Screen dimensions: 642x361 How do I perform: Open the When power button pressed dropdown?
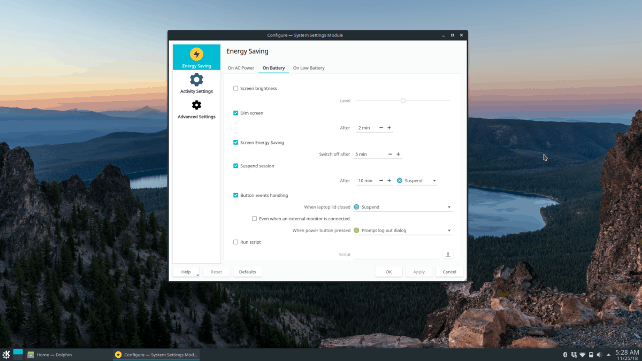(402, 231)
